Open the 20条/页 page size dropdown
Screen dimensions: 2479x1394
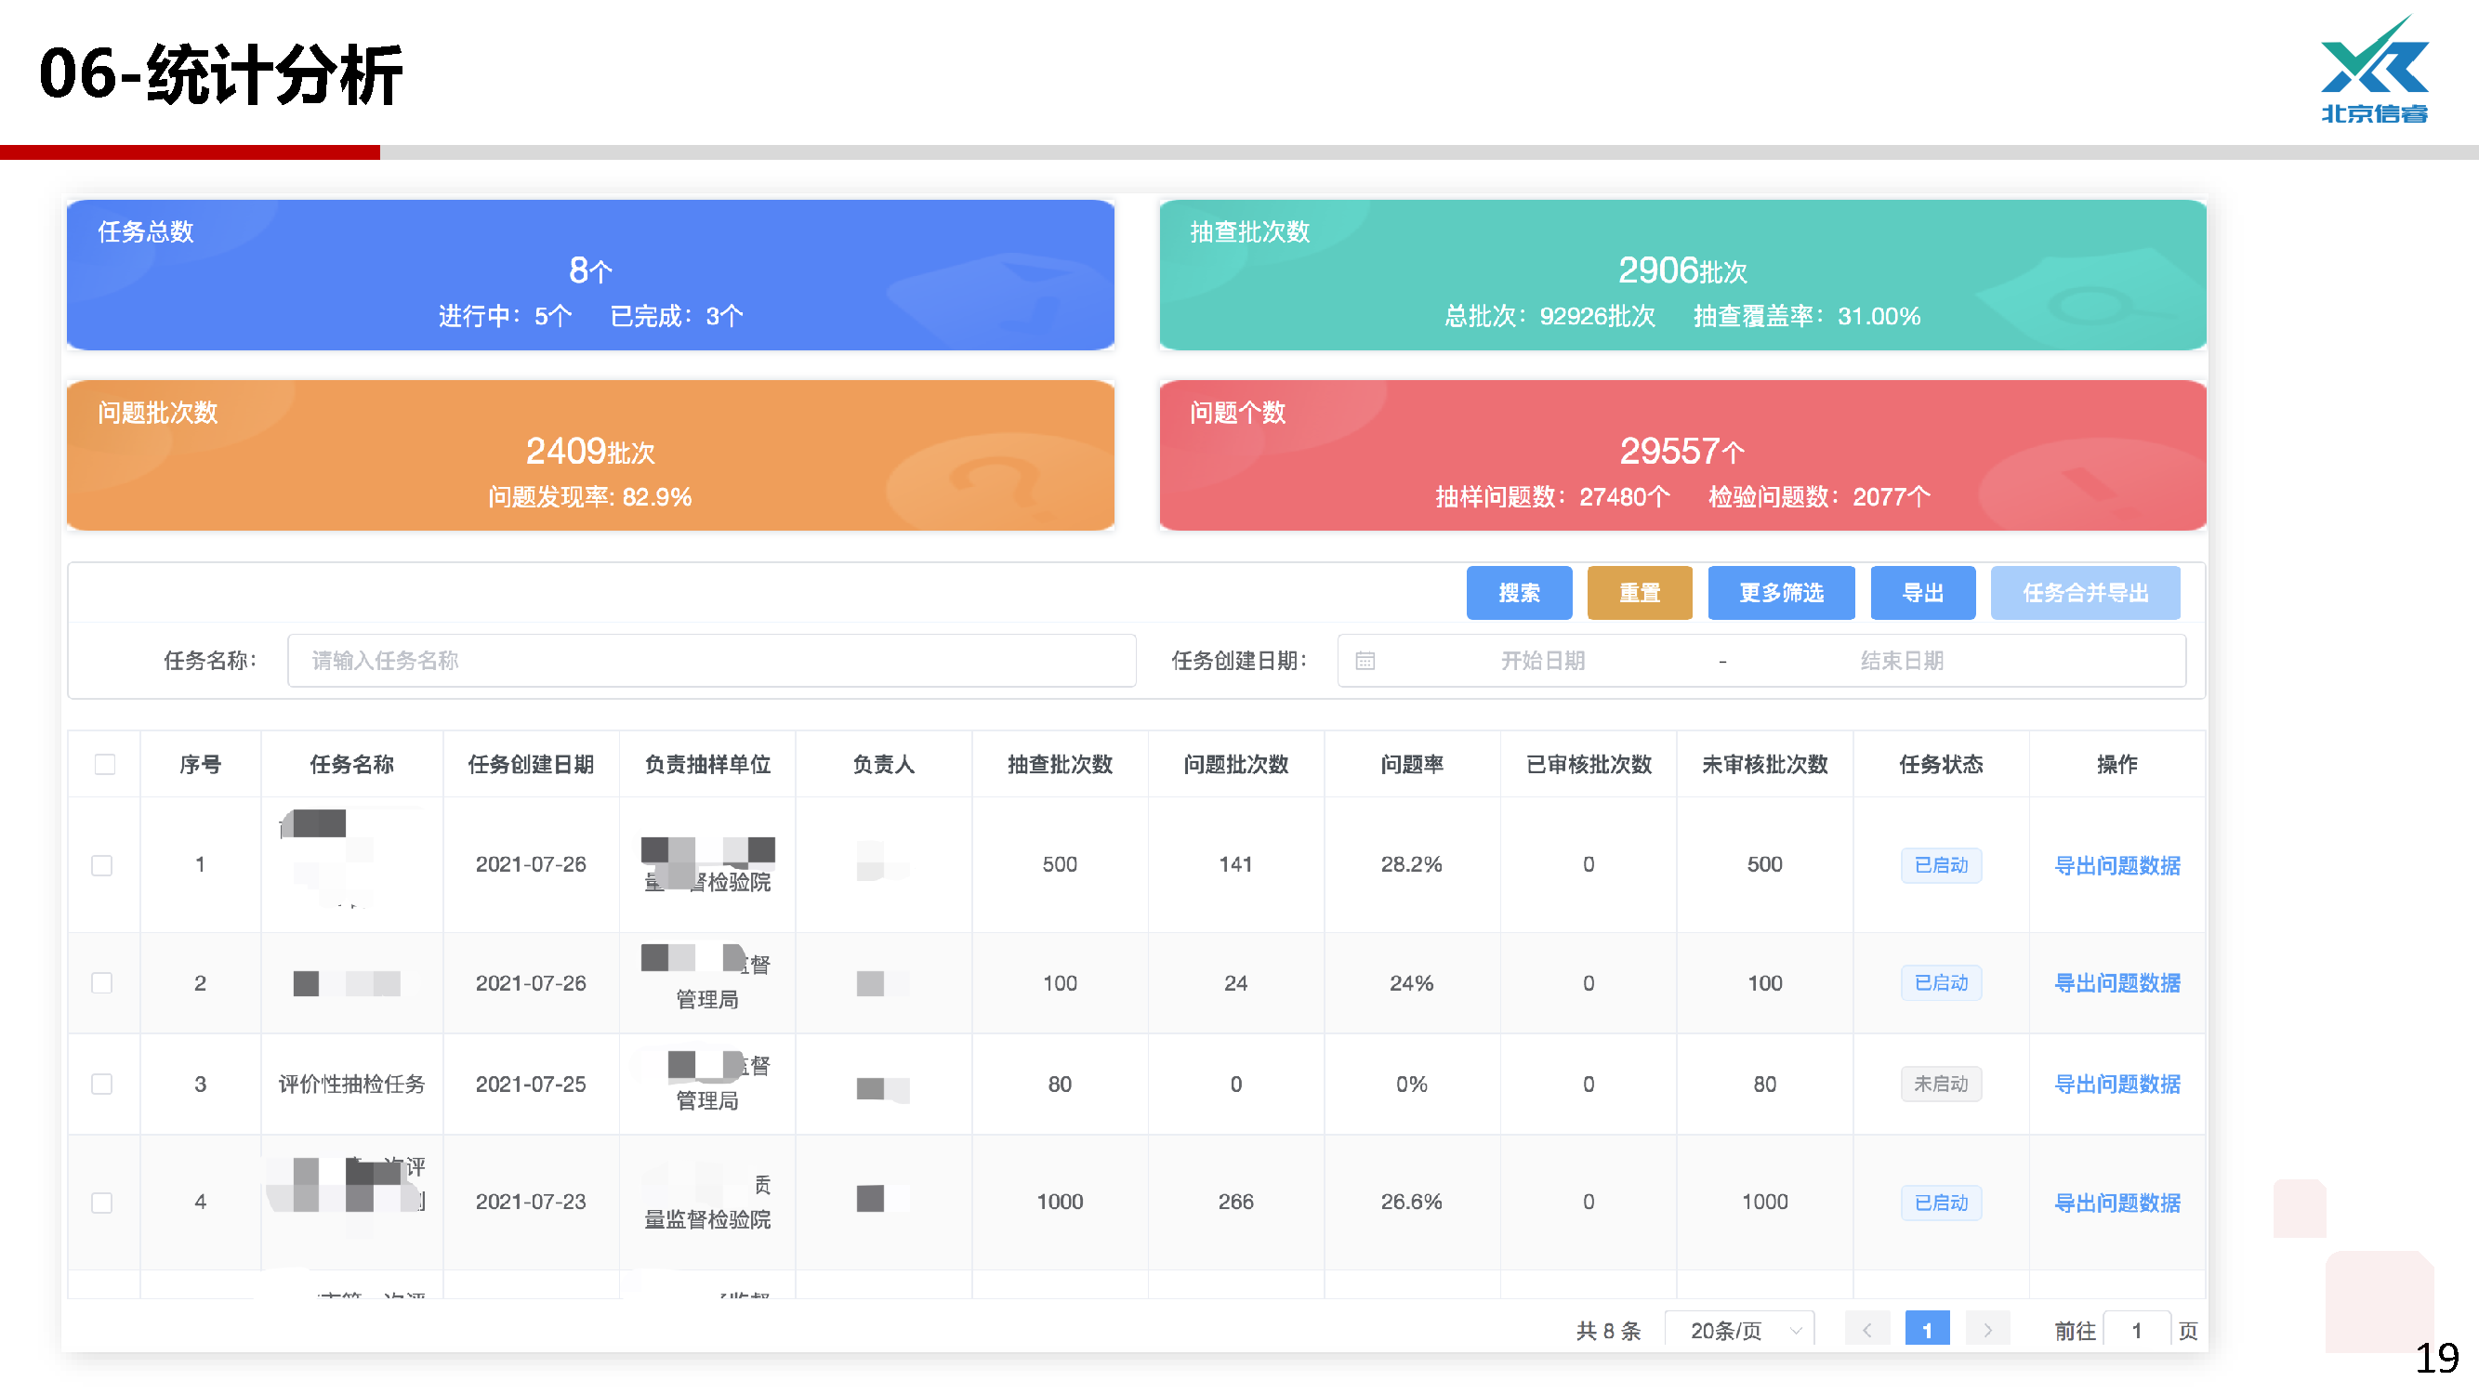(x=1739, y=1331)
